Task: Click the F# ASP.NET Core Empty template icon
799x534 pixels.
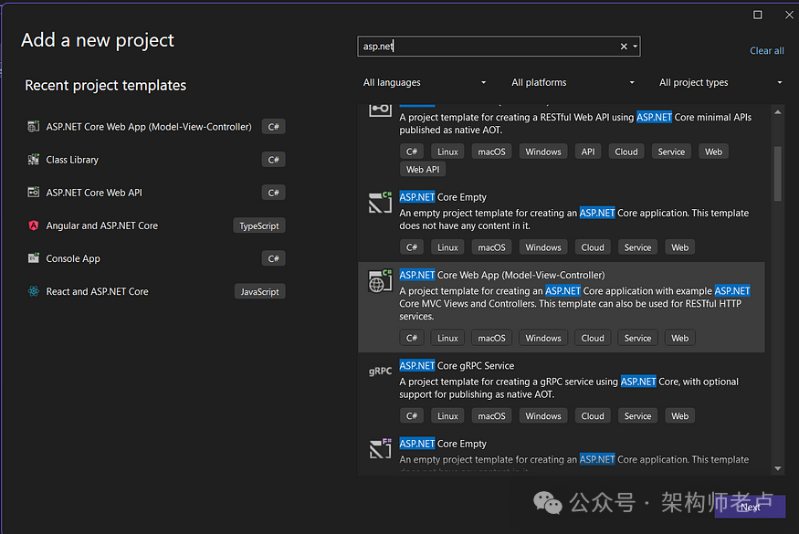Action: click(380, 448)
